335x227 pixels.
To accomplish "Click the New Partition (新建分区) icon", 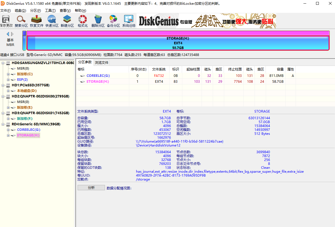I will tap(67, 21).
